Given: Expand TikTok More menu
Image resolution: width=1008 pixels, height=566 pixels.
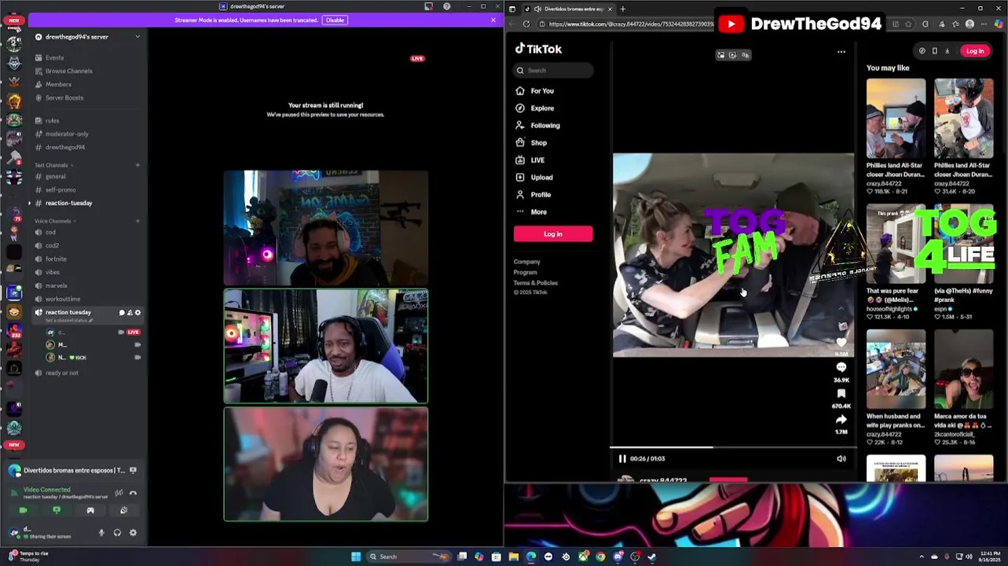Looking at the screenshot, I should (538, 211).
